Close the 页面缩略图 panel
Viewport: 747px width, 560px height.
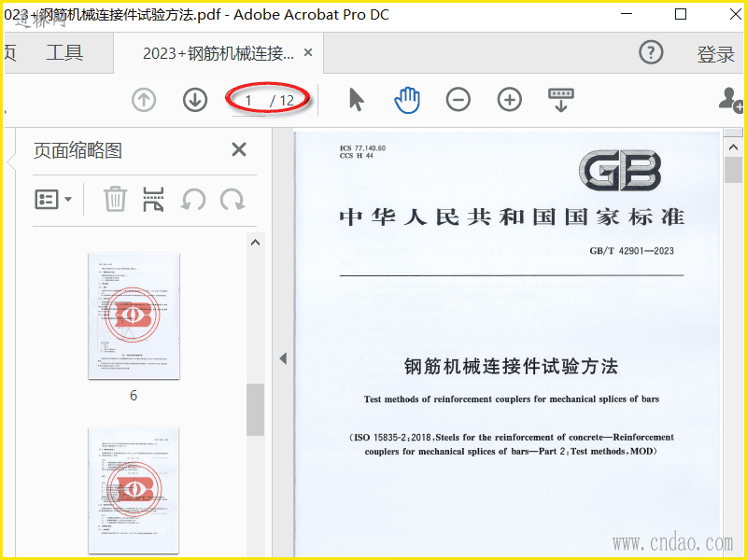[239, 149]
